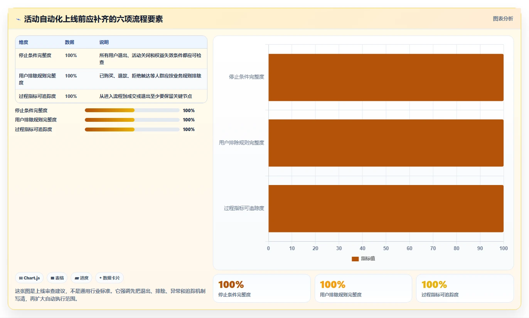
Task: Click the 停止条件完整度 y-axis label
Action: (x=247, y=77)
